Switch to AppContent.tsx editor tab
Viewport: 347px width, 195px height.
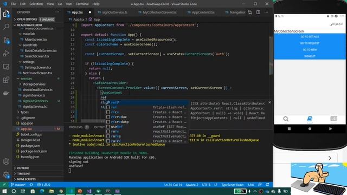201,12
